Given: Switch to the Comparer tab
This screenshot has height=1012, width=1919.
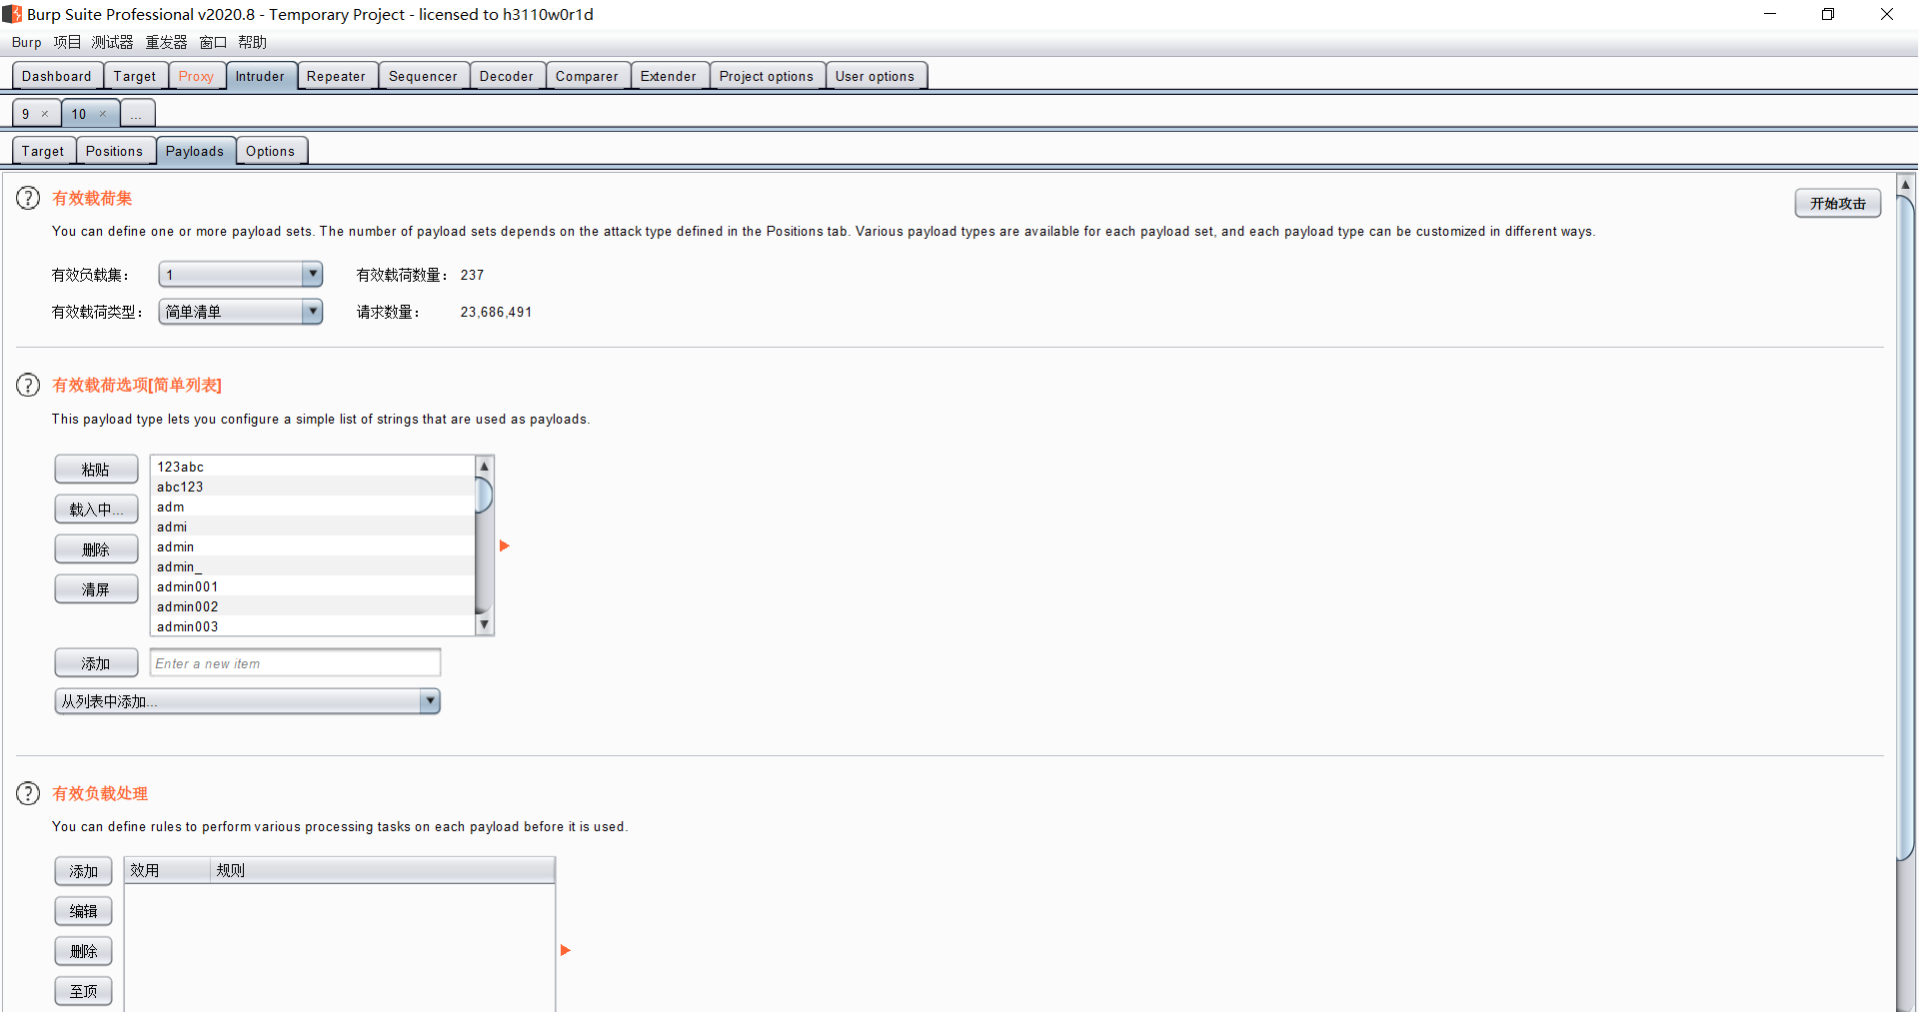Looking at the screenshot, I should (x=588, y=76).
